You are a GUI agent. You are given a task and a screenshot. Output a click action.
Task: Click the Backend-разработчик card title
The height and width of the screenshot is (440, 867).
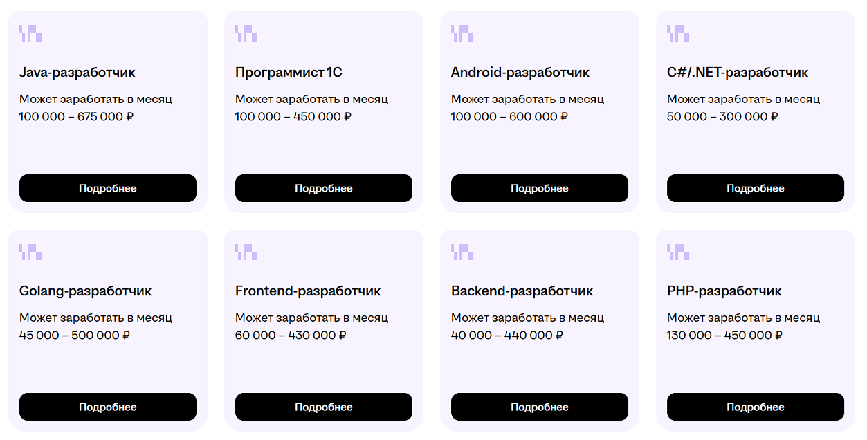coord(522,291)
